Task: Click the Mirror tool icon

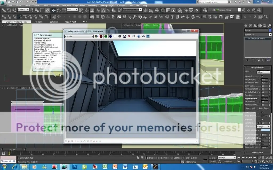Action: click(146, 10)
